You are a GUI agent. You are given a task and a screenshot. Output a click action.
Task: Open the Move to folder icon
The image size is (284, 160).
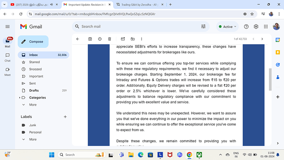(x=133, y=39)
